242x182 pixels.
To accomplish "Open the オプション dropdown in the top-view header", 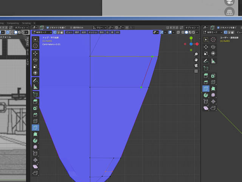I will tap(192, 28).
